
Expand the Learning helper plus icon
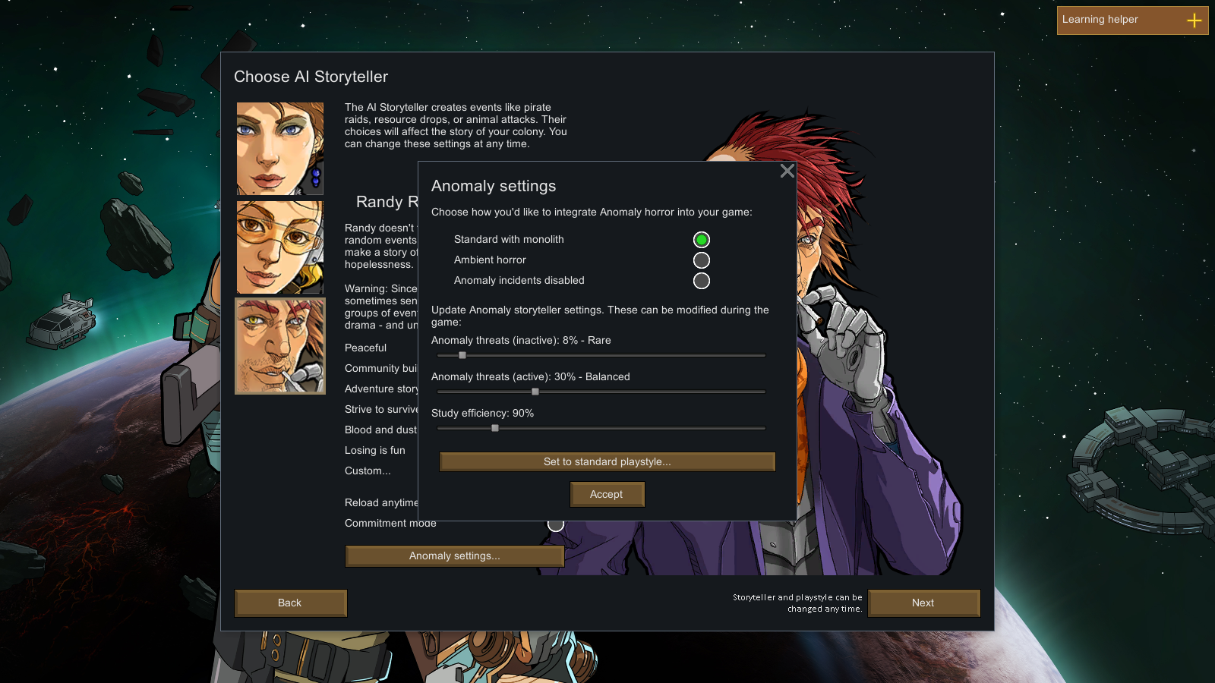pyautogui.click(x=1194, y=20)
